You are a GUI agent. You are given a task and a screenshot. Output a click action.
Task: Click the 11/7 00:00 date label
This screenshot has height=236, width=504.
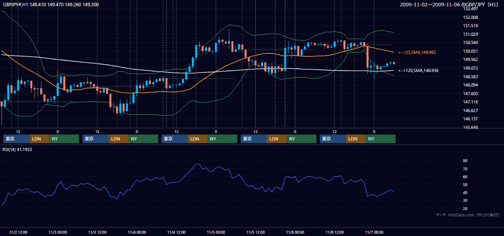click(x=374, y=232)
